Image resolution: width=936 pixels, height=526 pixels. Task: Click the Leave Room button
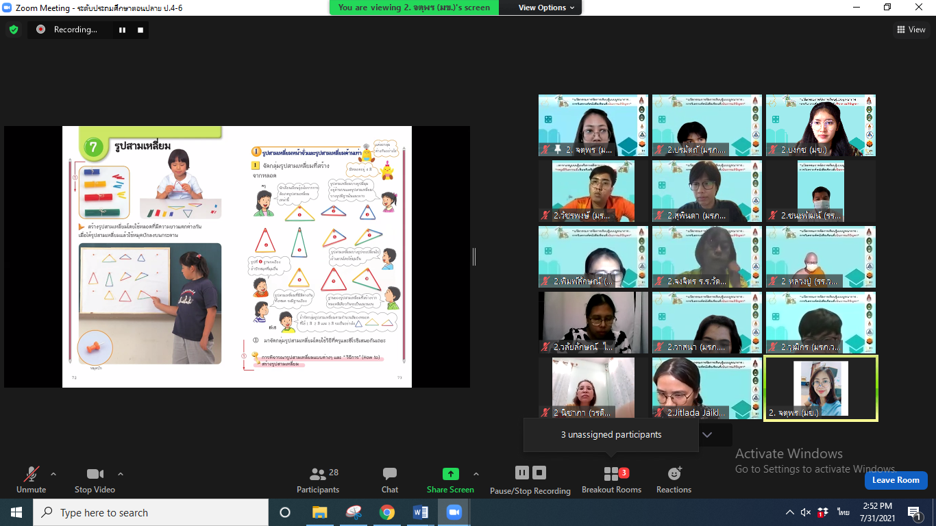coord(896,480)
